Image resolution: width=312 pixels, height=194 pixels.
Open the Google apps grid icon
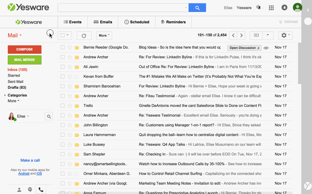coord(271,8)
